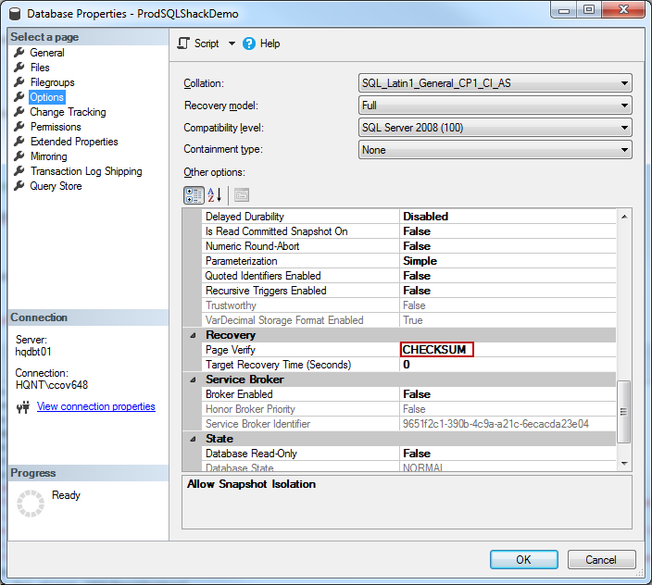Open the General page

[46, 53]
